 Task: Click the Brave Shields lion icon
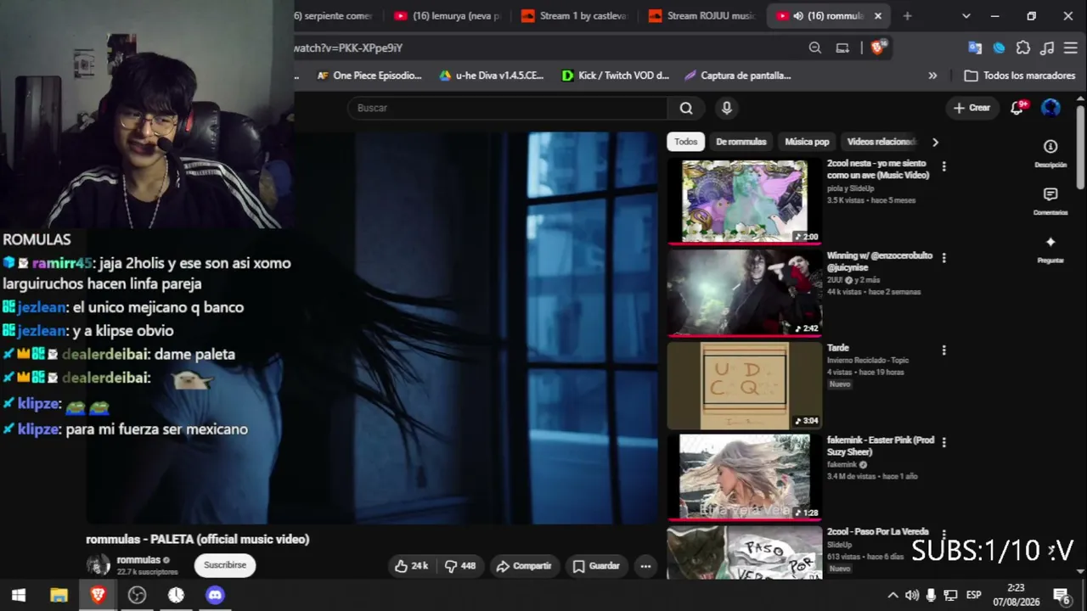coord(877,48)
